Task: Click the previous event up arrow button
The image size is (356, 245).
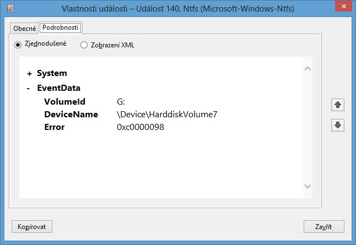Action: pyautogui.click(x=338, y=104)
